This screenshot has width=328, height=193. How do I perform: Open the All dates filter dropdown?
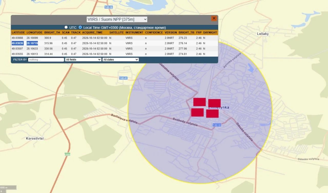(x=120, y=59)
